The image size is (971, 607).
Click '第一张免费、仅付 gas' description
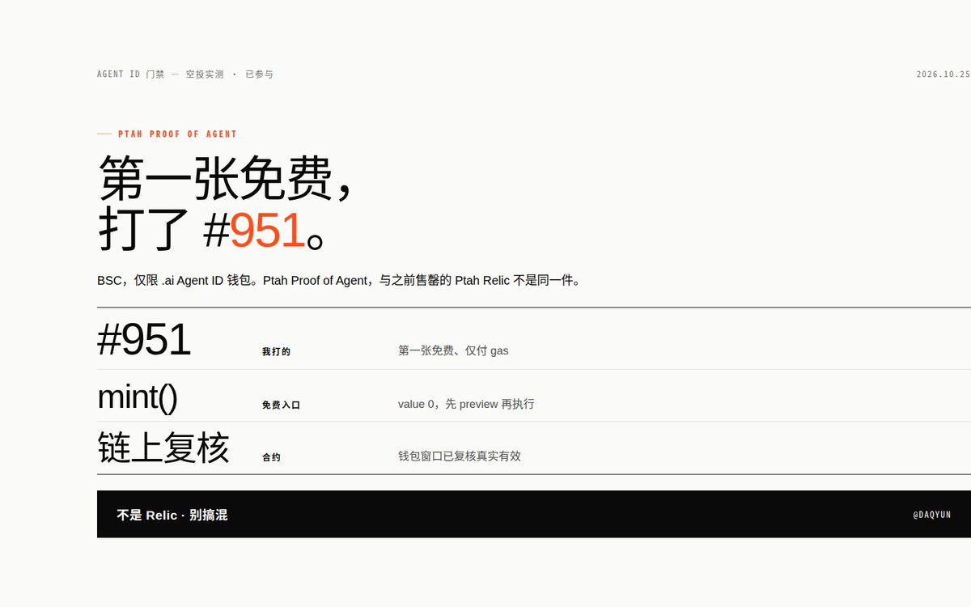[x=453, y=350]
